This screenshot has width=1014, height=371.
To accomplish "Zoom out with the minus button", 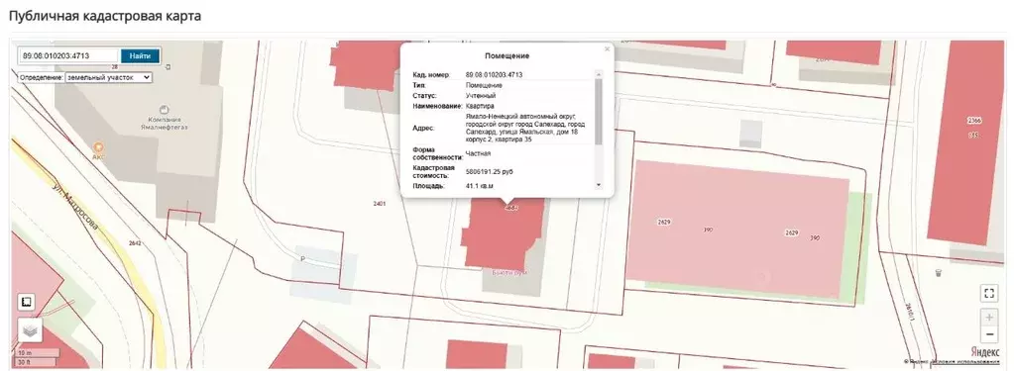I will (989, 334).
